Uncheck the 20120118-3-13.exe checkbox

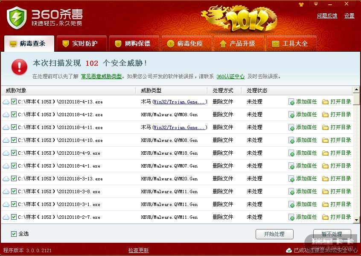tap(14, 178)
